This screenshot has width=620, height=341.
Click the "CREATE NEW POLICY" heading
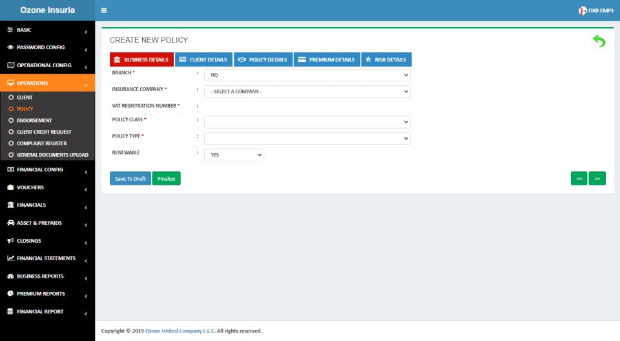click(x=149, y=40)
